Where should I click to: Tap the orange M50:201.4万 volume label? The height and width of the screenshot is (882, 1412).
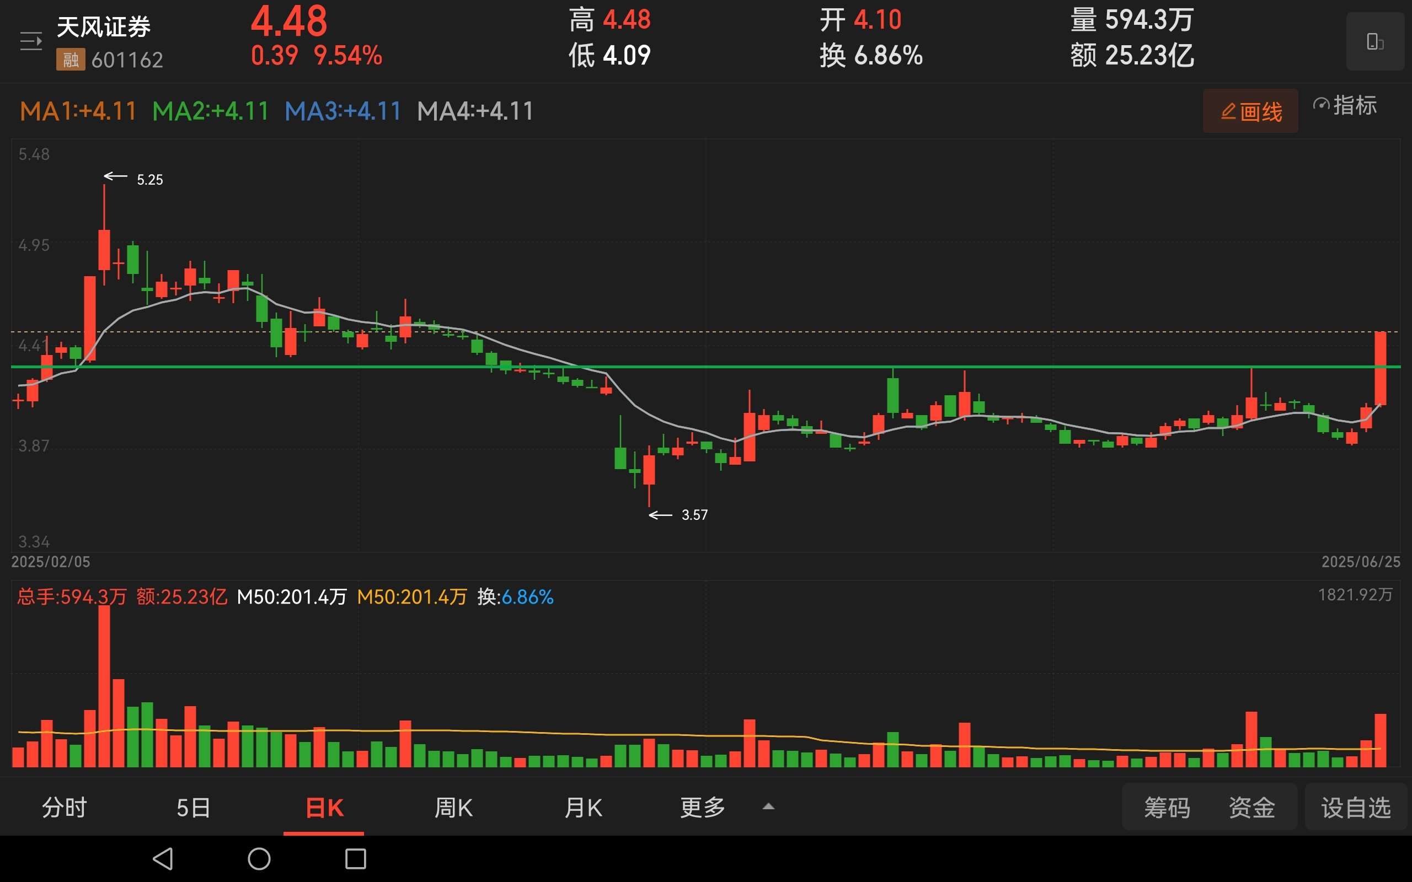click(412, 597)
